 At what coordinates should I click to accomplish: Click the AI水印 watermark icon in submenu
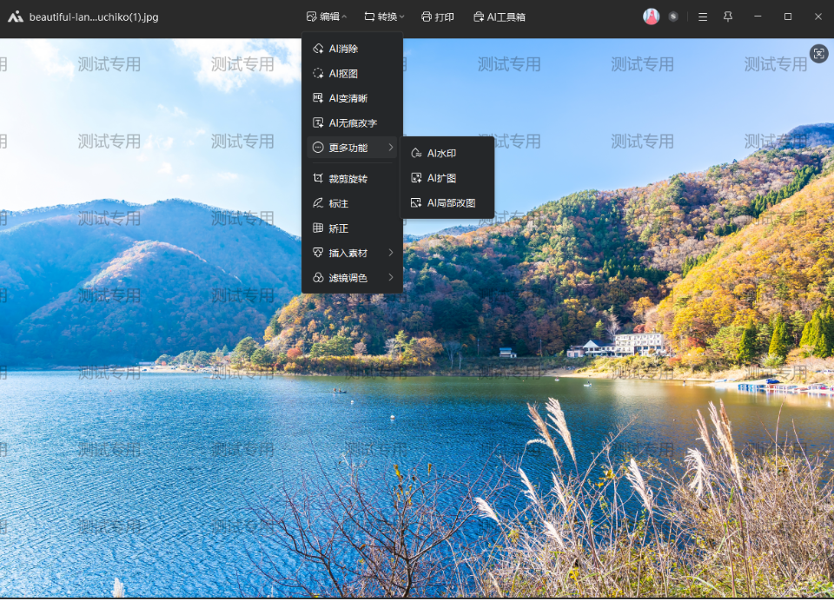[416, 153]
